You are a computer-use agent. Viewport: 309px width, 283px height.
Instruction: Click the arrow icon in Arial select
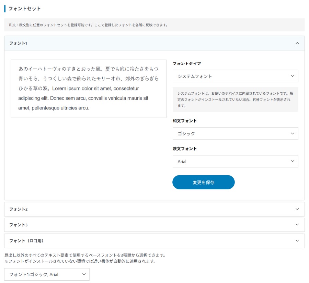tap(293, 161)
